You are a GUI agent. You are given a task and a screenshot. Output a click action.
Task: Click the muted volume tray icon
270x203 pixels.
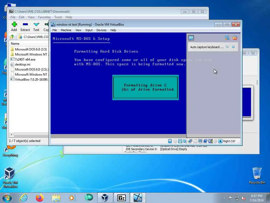tap(243, 198)
